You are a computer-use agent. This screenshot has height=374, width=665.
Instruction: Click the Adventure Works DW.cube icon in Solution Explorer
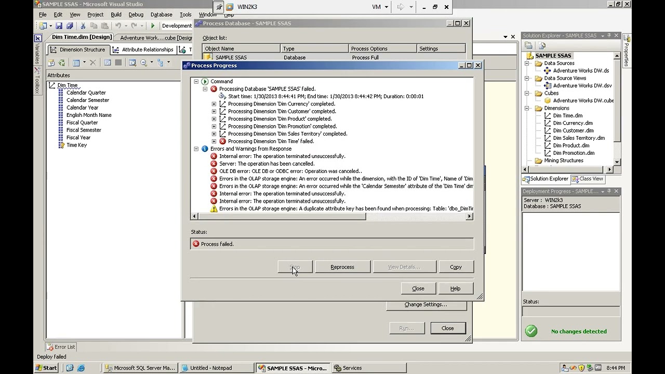(547, 101)
